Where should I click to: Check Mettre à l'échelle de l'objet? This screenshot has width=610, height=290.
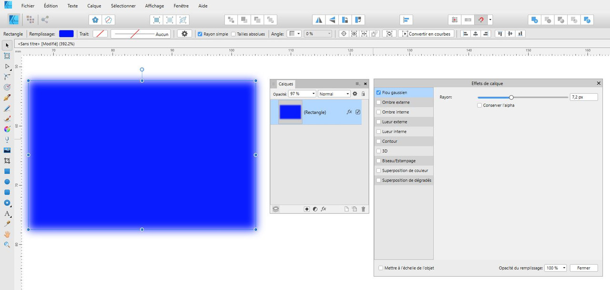tap(381, 268)
